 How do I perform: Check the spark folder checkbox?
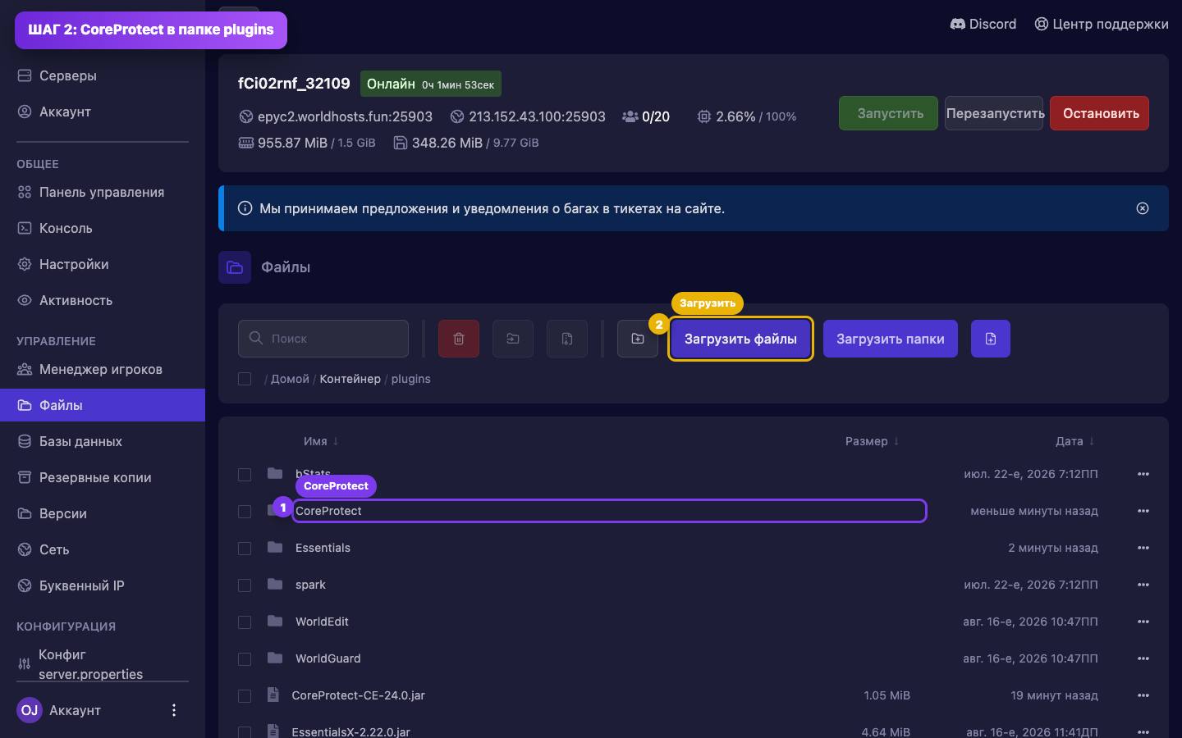click(x=245, y=585)
